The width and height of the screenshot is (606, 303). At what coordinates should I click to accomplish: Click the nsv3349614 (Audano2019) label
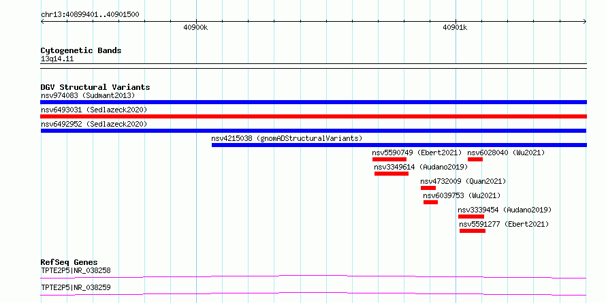point(421,167)
